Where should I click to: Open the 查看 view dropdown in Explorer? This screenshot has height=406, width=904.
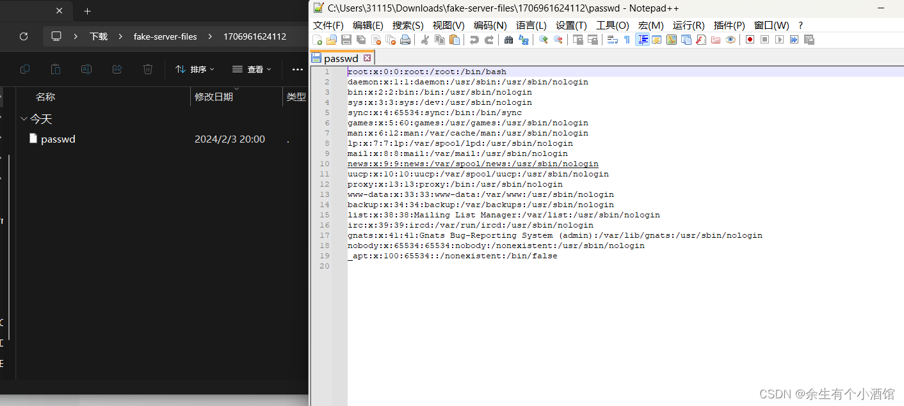pyautogui.click(x=252, y=69)
